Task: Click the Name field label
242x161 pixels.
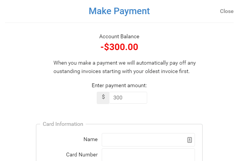Action: 91,139
